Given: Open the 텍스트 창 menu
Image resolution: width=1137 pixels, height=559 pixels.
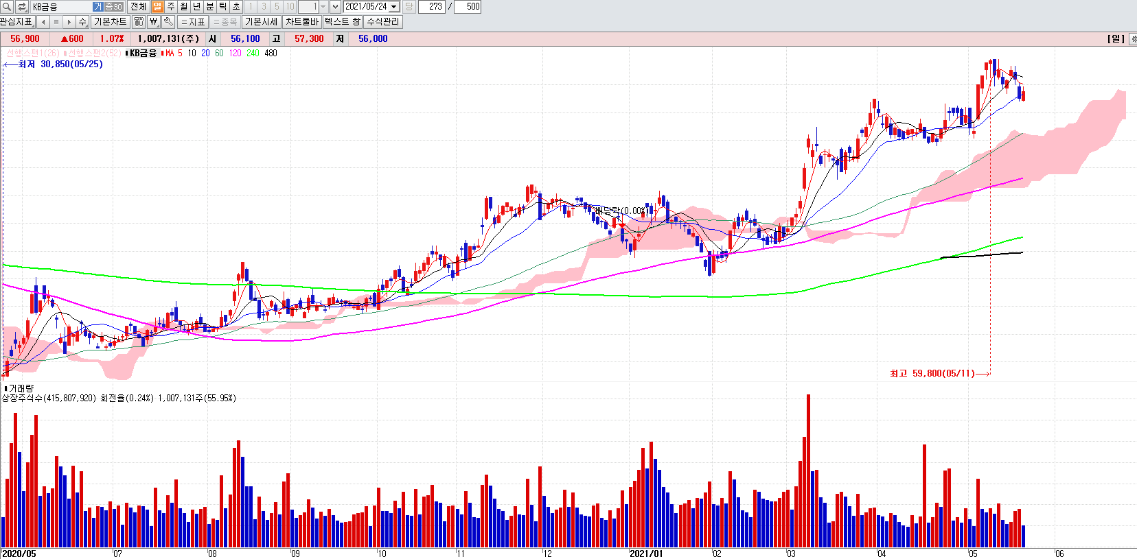Looking at the screenshot, I should tap(343, 22).
